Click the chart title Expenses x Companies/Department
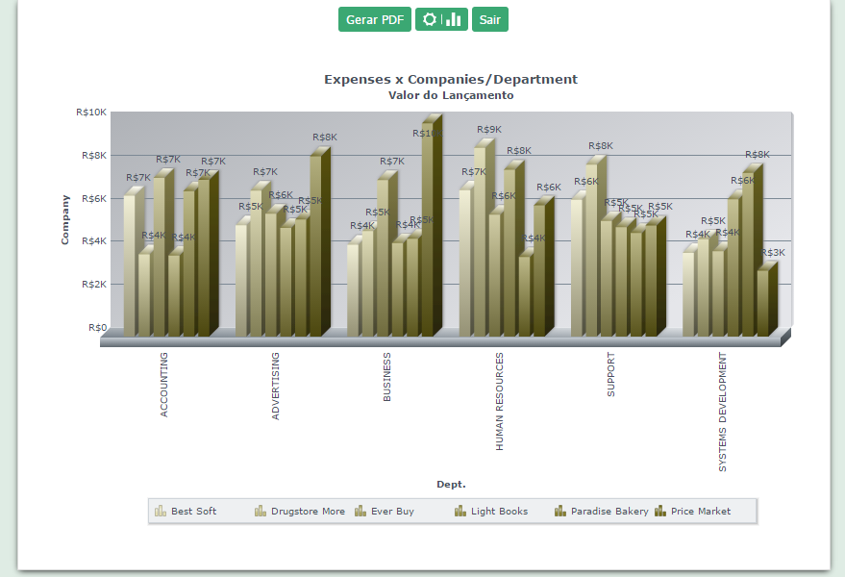 click(451, 79)
